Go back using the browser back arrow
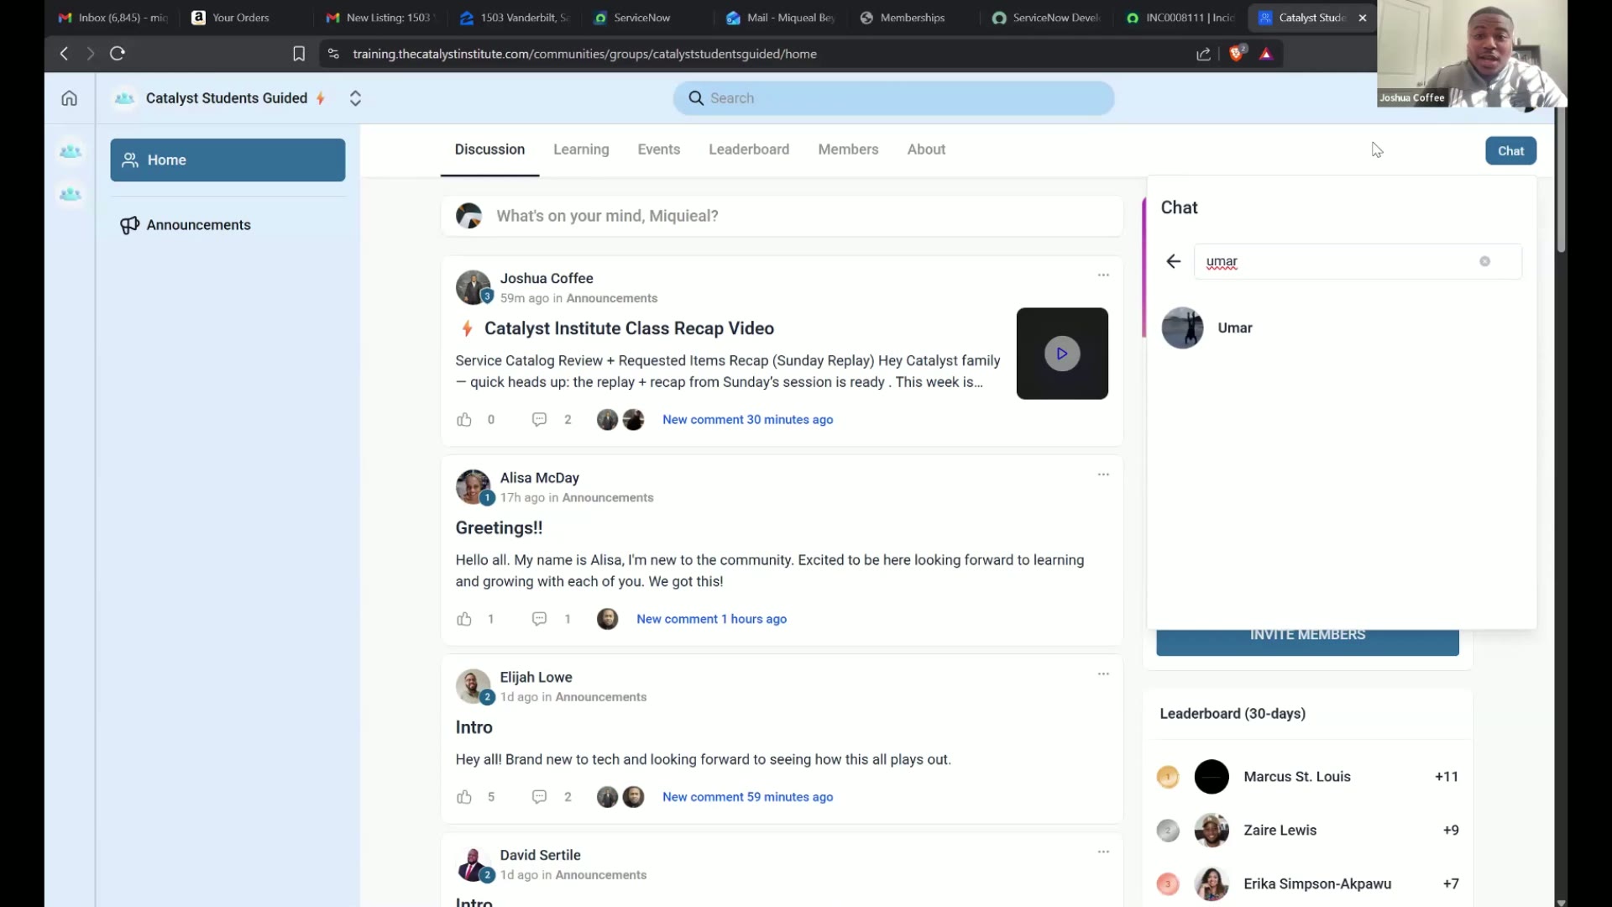This screenshot has width=1612, height=907. point(64,54)
